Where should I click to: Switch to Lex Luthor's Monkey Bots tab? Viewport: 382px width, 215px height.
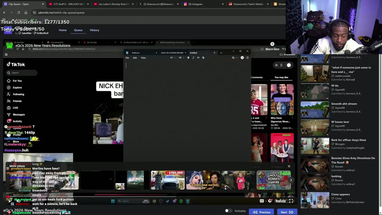[x=114, y=4]
